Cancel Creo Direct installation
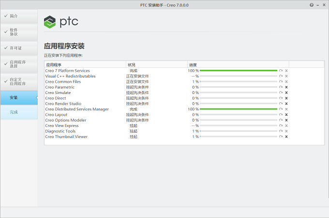 286,98
